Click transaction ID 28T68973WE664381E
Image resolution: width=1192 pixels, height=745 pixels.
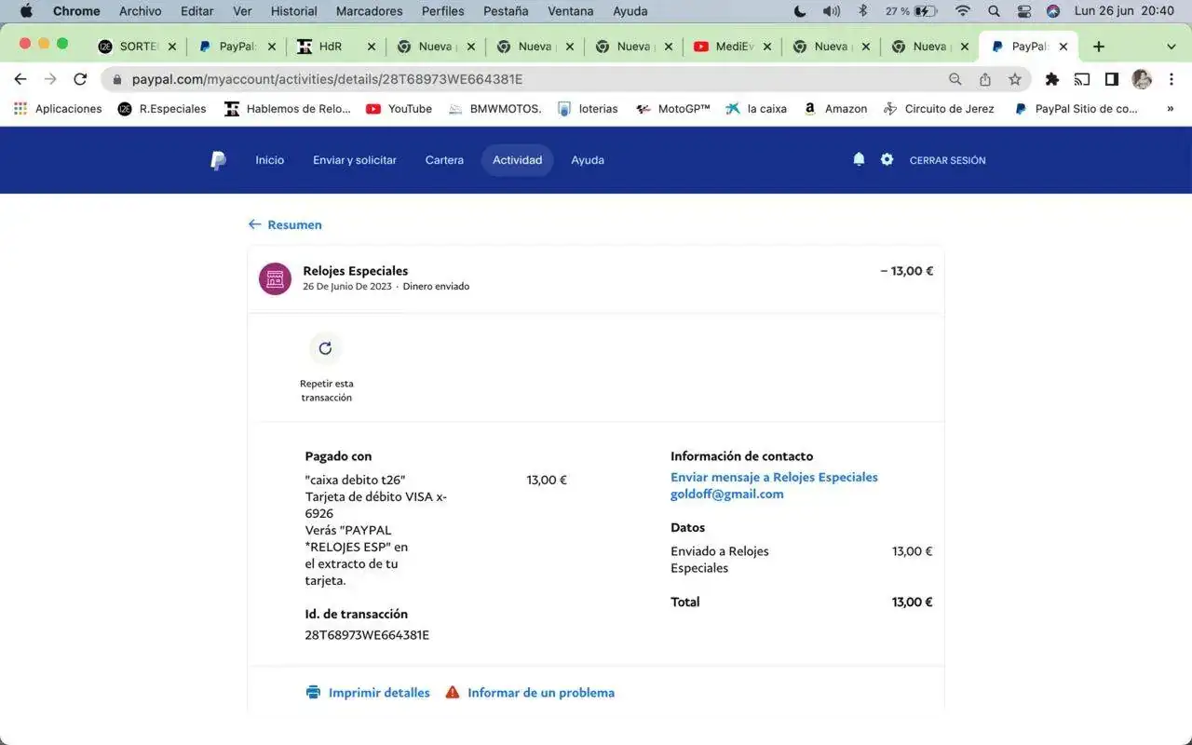(x=367, y=635)
